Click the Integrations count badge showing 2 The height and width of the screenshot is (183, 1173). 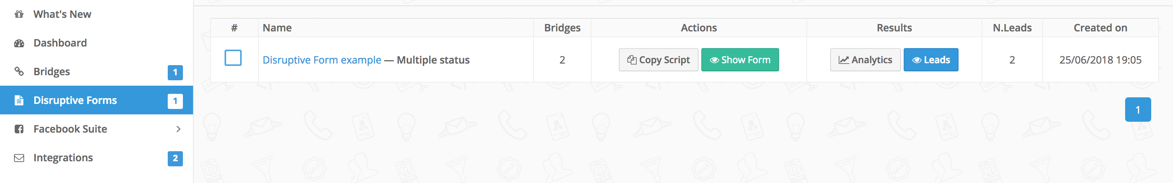175,159
